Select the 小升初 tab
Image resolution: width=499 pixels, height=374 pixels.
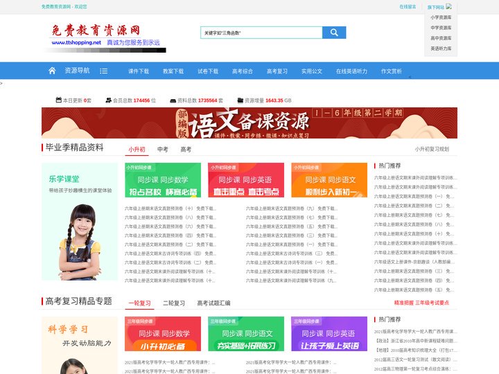coord(137,149)
